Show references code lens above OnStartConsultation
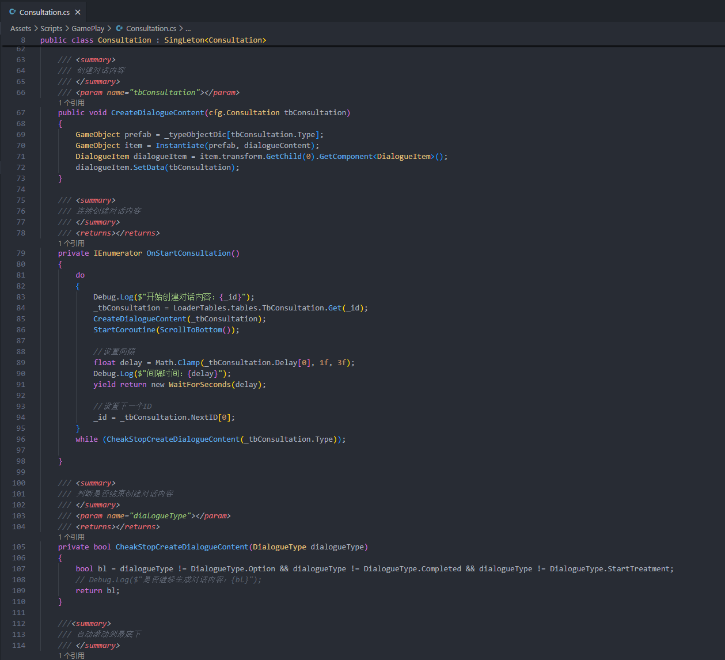Viewport: 725px width, 660px height. pos(71,243)
